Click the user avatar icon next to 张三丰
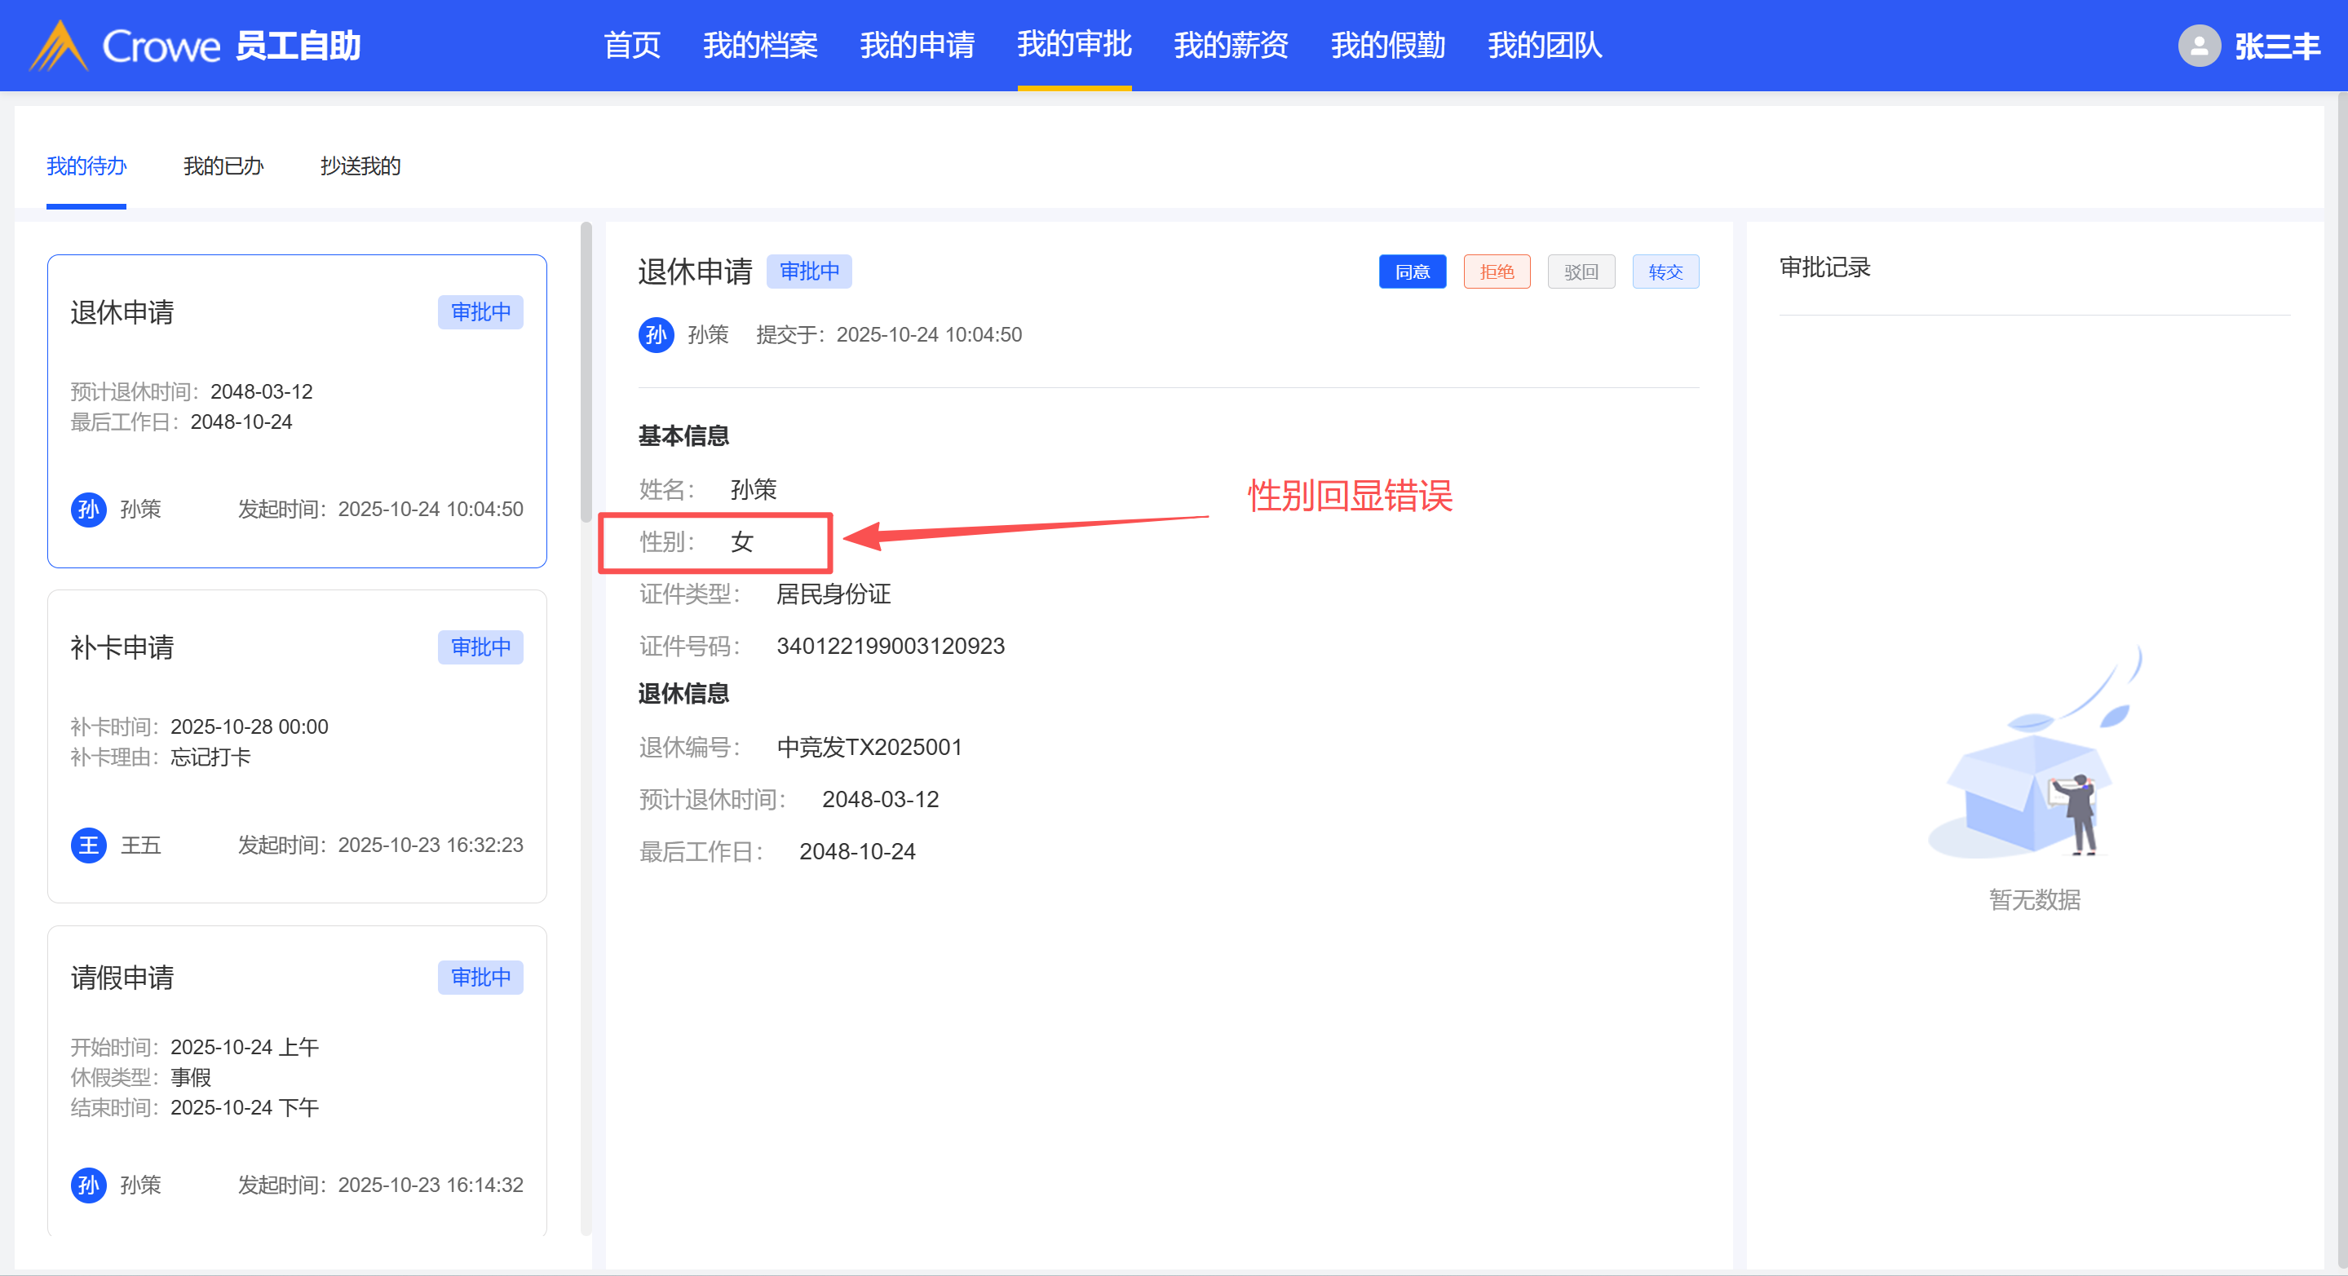This screenshot has width=2348, height=1276. pos(2199,46)
